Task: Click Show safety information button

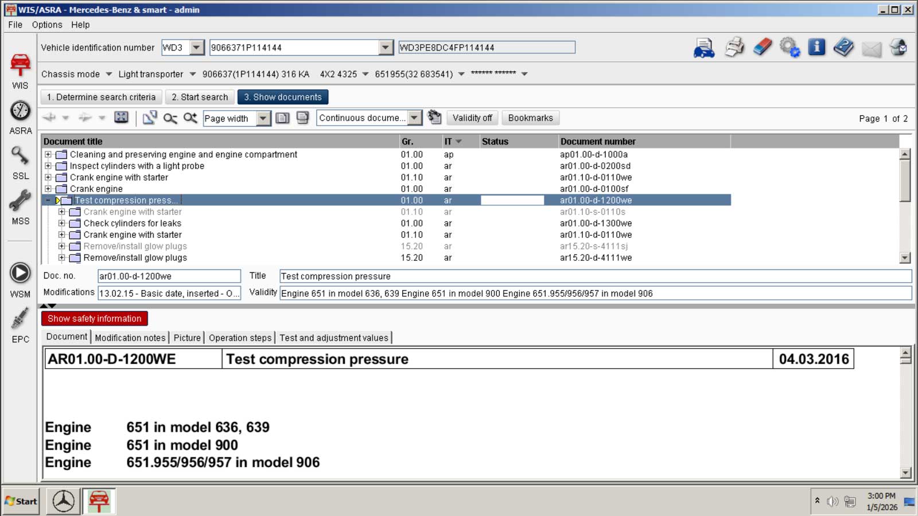Action: click(x=94, y=319)
